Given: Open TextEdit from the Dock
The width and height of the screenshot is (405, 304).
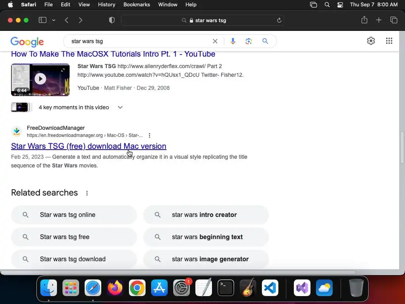Looking at the screenshot, I should tap(204, 288).
